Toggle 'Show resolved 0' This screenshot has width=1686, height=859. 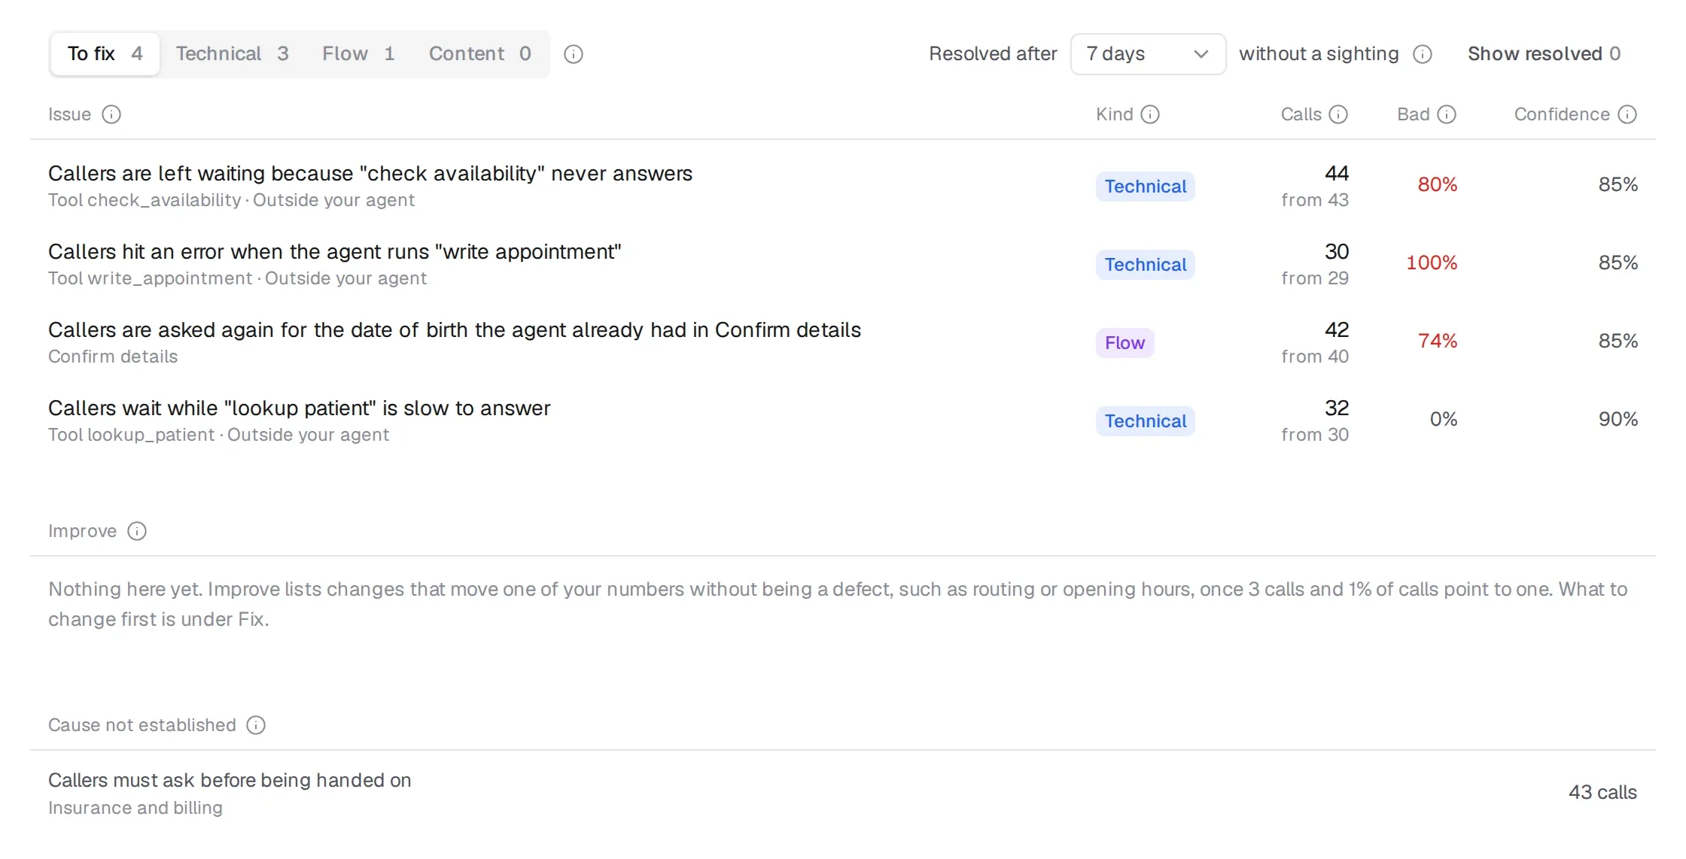1544,54
